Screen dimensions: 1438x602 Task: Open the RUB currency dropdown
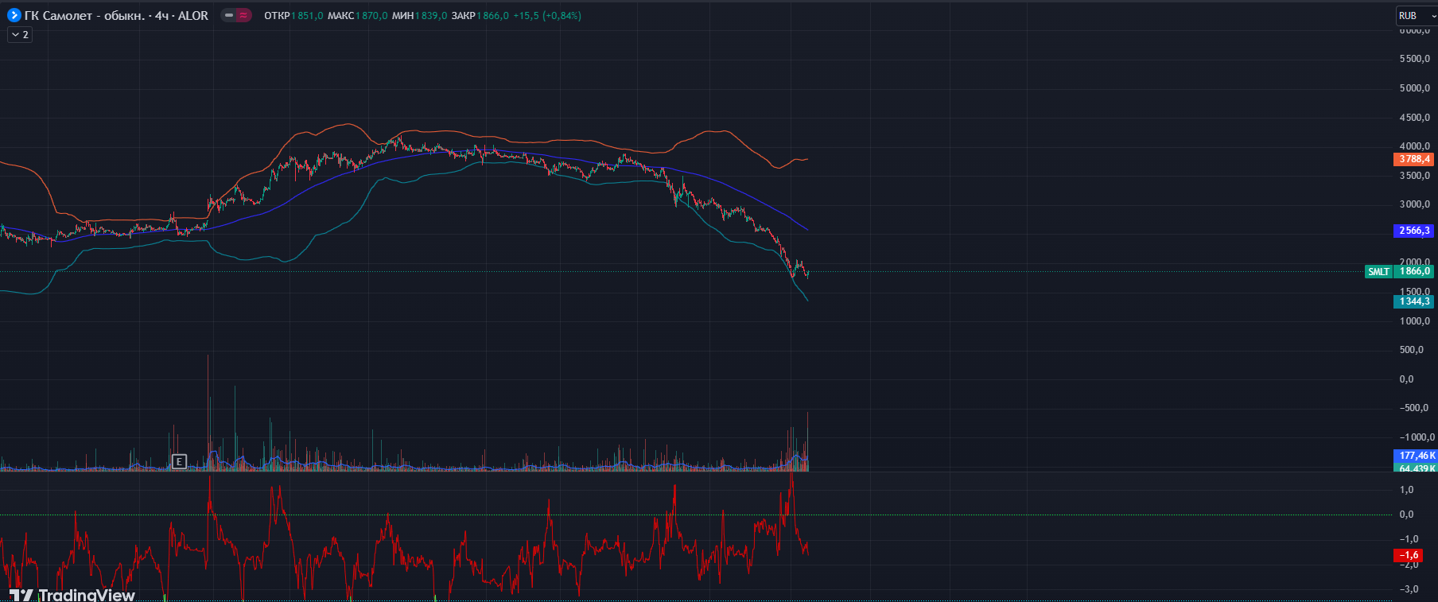1417,16
